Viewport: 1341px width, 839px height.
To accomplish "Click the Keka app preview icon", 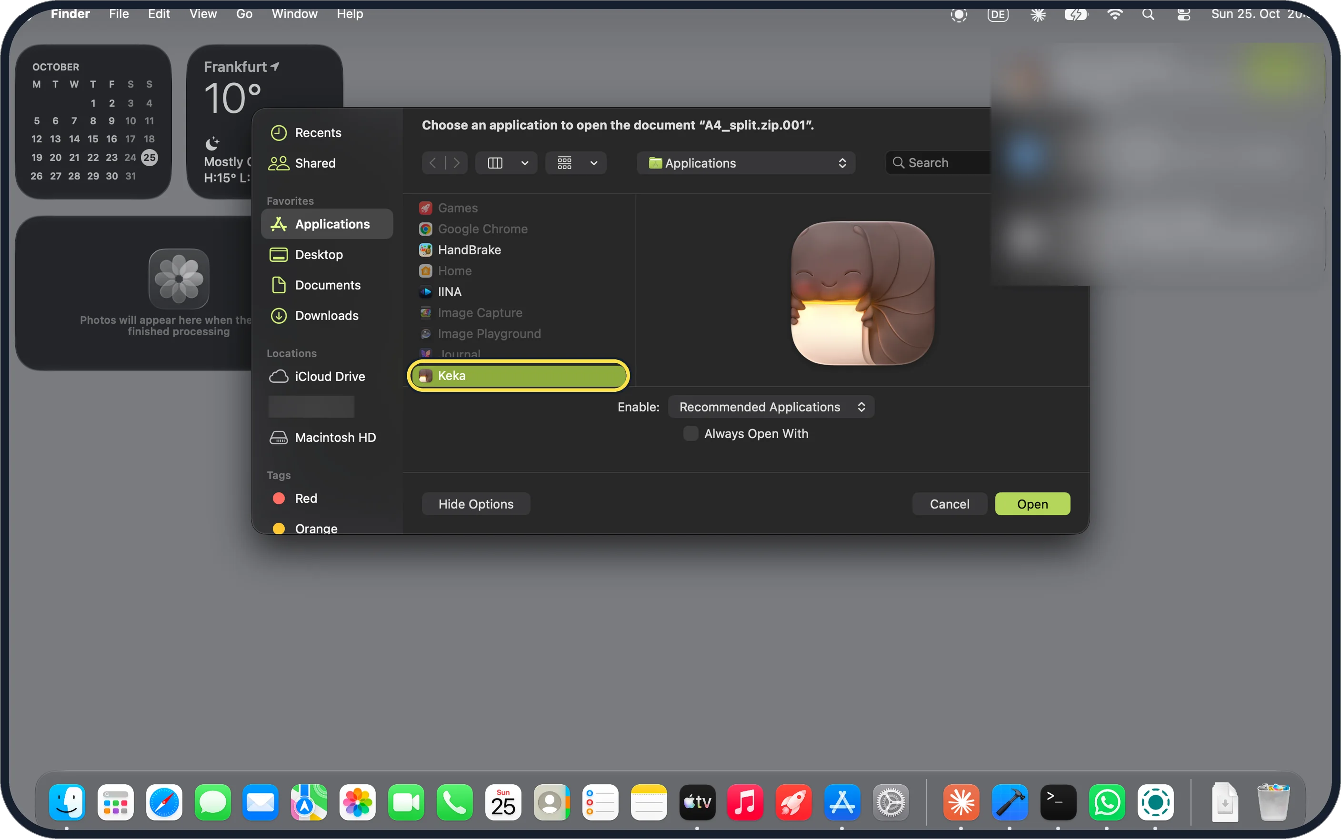I will point(863,293).
